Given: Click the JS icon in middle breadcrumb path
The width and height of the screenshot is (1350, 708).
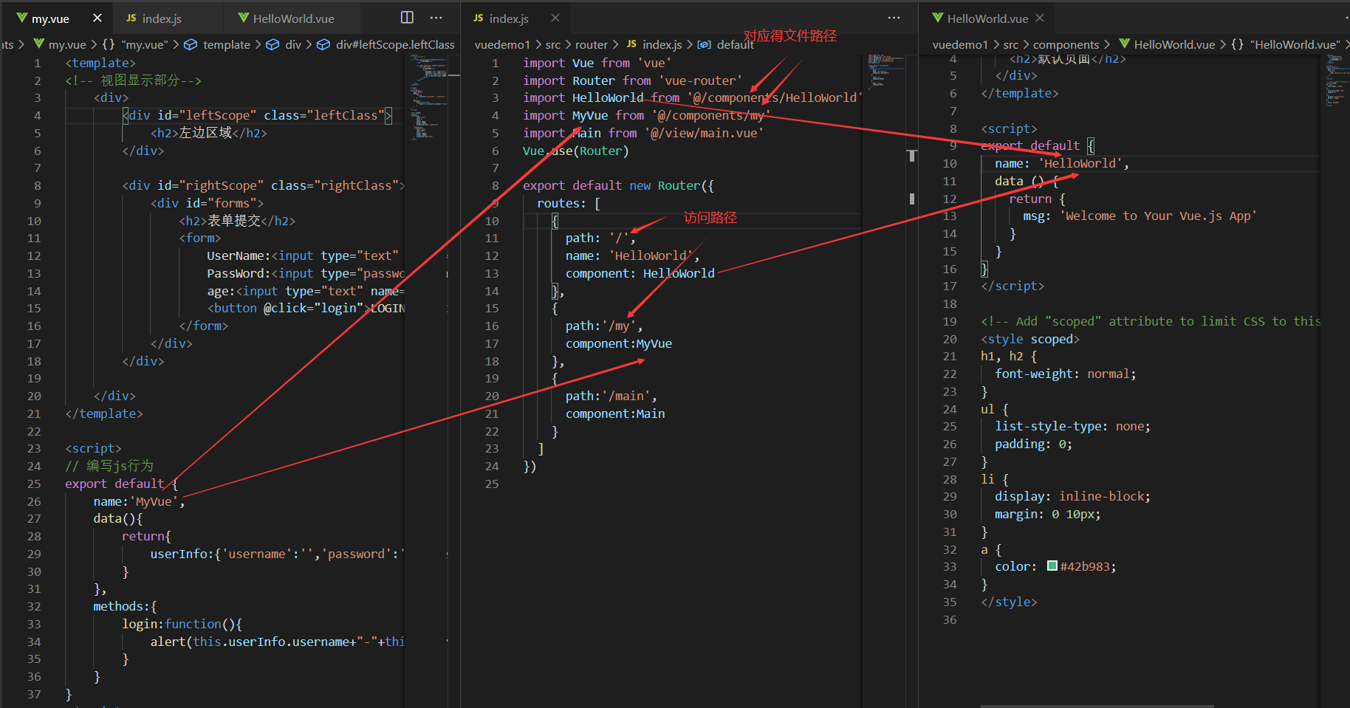Looking at the screenshot, I should pos(631,44).
